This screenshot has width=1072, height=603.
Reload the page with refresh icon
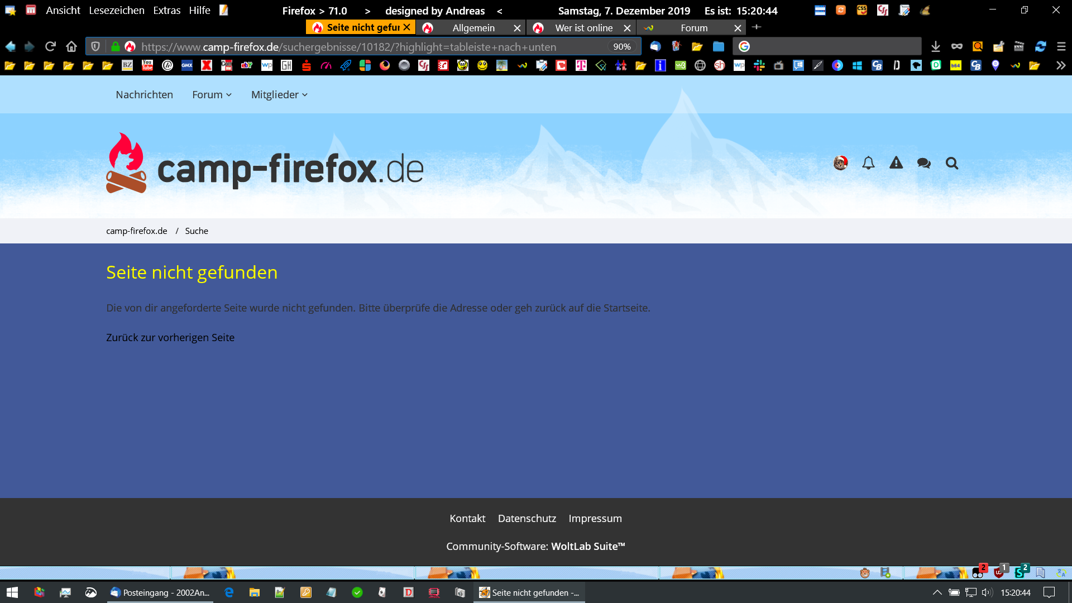pyautogui.click(x=50, y=46)
